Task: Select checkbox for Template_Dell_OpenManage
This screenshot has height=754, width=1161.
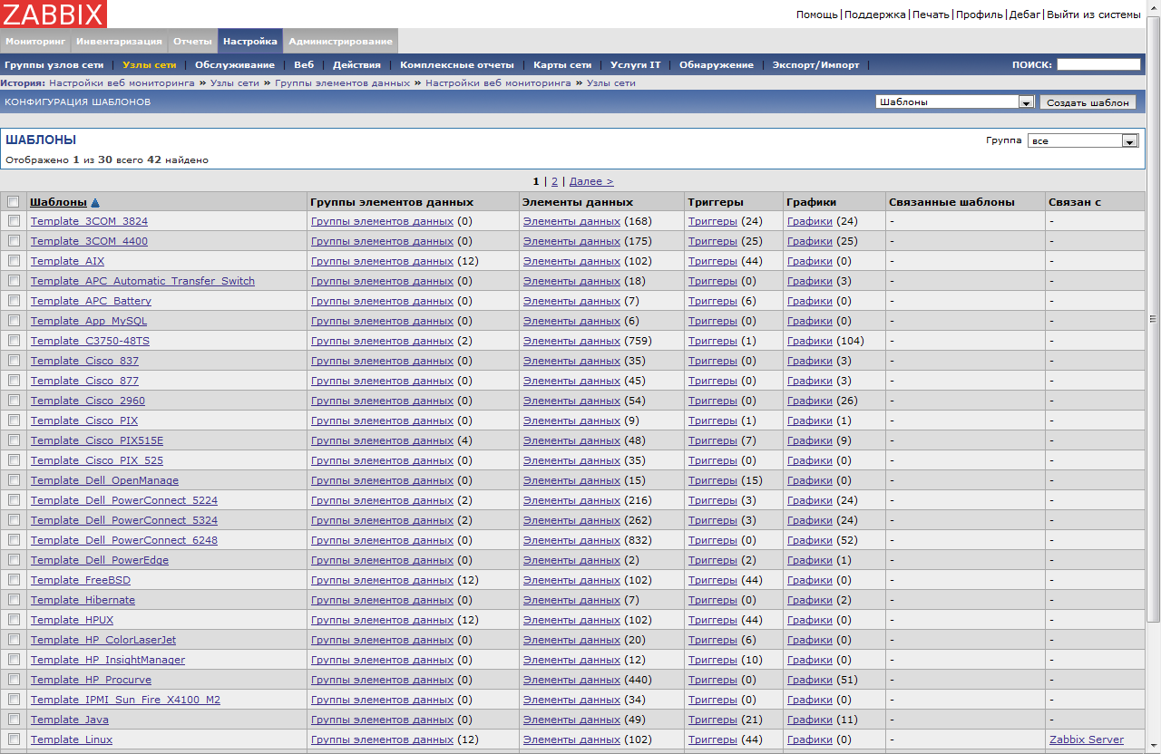Action: [14, 480]
